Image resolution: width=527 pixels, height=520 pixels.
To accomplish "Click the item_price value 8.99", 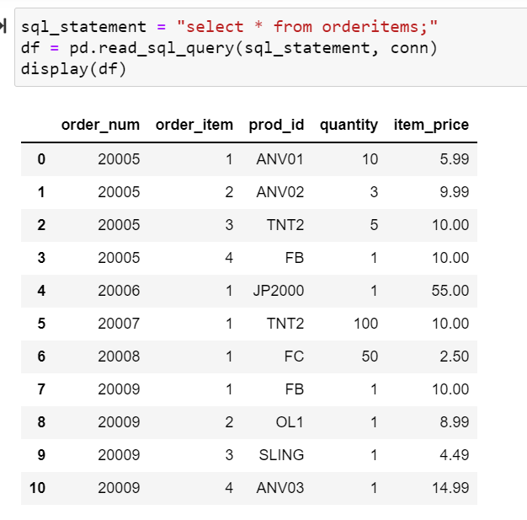I will (x=455, y=422).
